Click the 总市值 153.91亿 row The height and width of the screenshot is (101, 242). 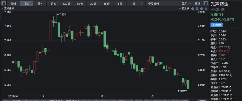pyautogui.click(x=221, y=99)
